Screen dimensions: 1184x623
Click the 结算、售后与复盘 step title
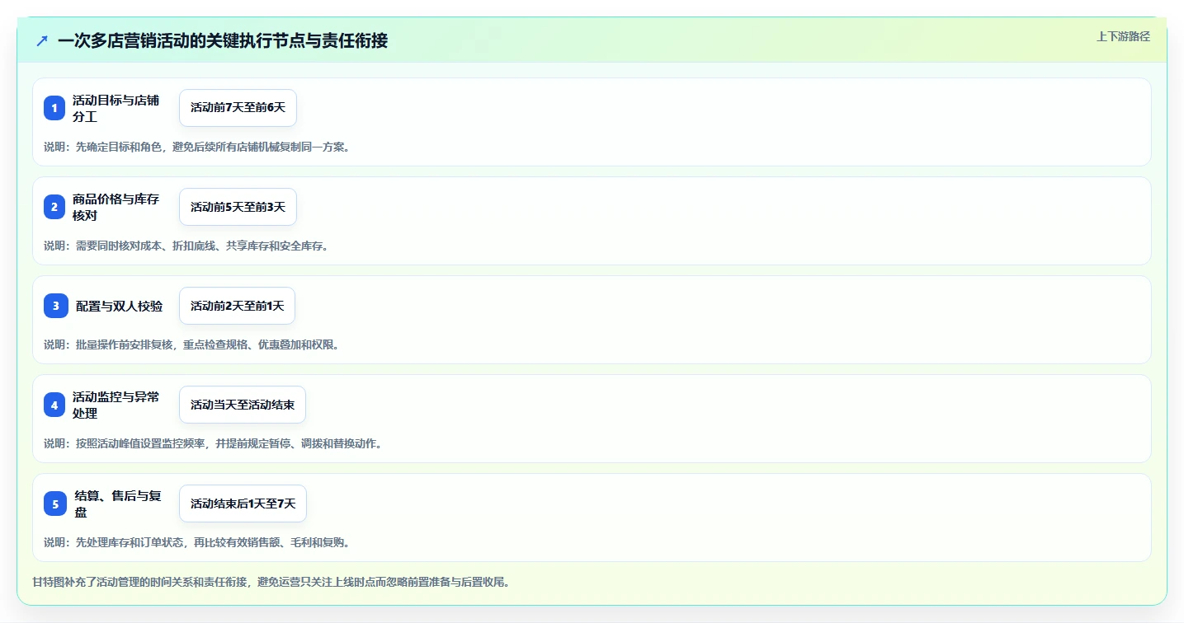[x=118, y=504]
